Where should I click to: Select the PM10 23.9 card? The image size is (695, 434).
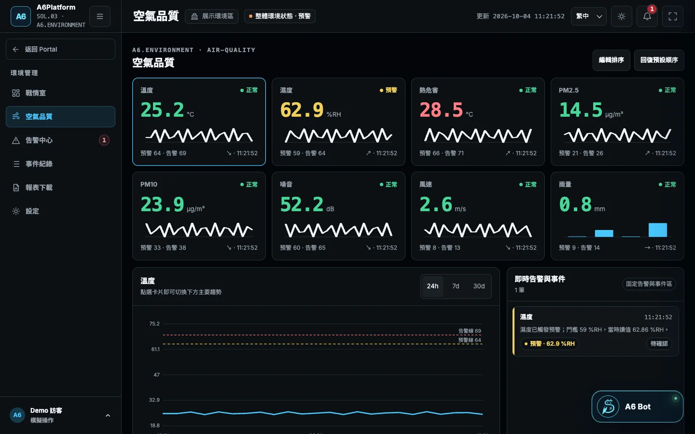199,216
